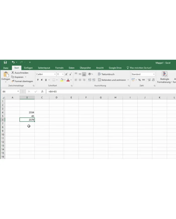Open the Ansicht tab
Screen dimensions: 176x219
[x=100, y=68]
